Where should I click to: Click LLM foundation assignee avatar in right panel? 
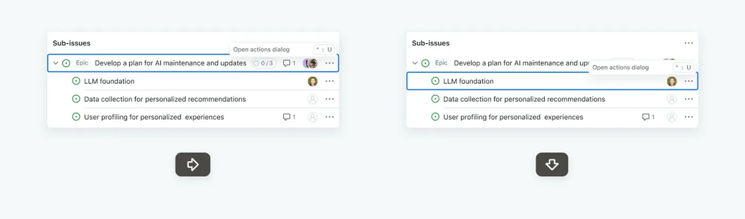(x=672, y=81)
